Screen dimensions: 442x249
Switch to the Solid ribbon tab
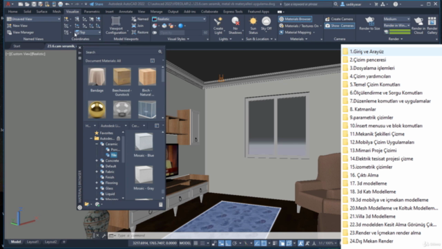(28, 12)
